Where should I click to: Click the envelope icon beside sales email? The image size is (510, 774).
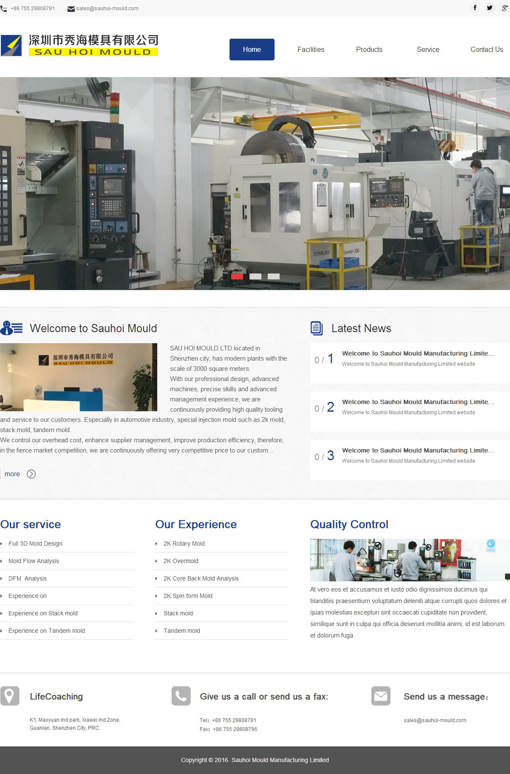click(x=71, y=9)
